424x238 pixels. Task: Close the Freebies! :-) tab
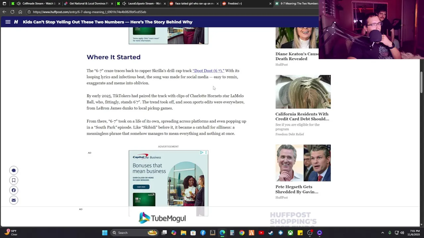(270, 4)
